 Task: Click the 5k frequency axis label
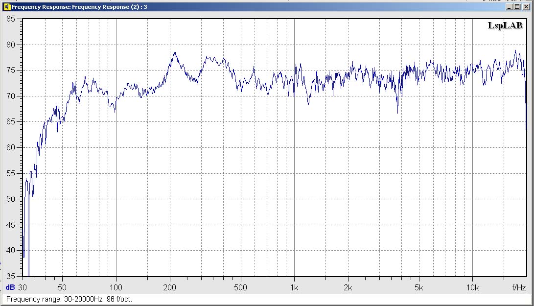[418, 287]
